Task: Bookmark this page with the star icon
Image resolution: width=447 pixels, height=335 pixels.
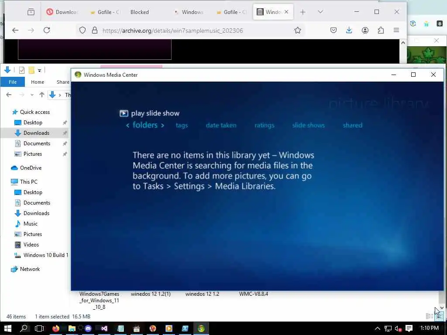Action: (298, 30)
